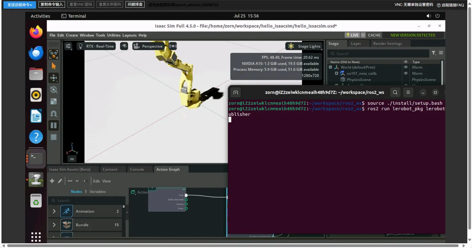Choose the selection mode cubes tool
Image resolution: width=472 pixels, height=248 pixels.
[x=54, y=54]
